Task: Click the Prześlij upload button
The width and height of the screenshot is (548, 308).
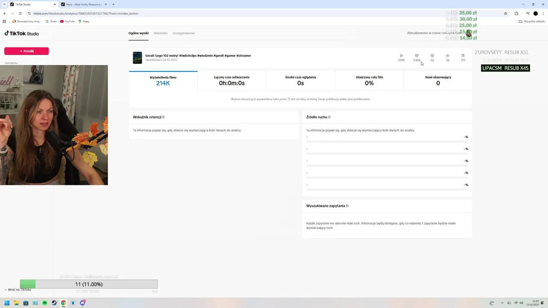Action: [x=27, y=51]
